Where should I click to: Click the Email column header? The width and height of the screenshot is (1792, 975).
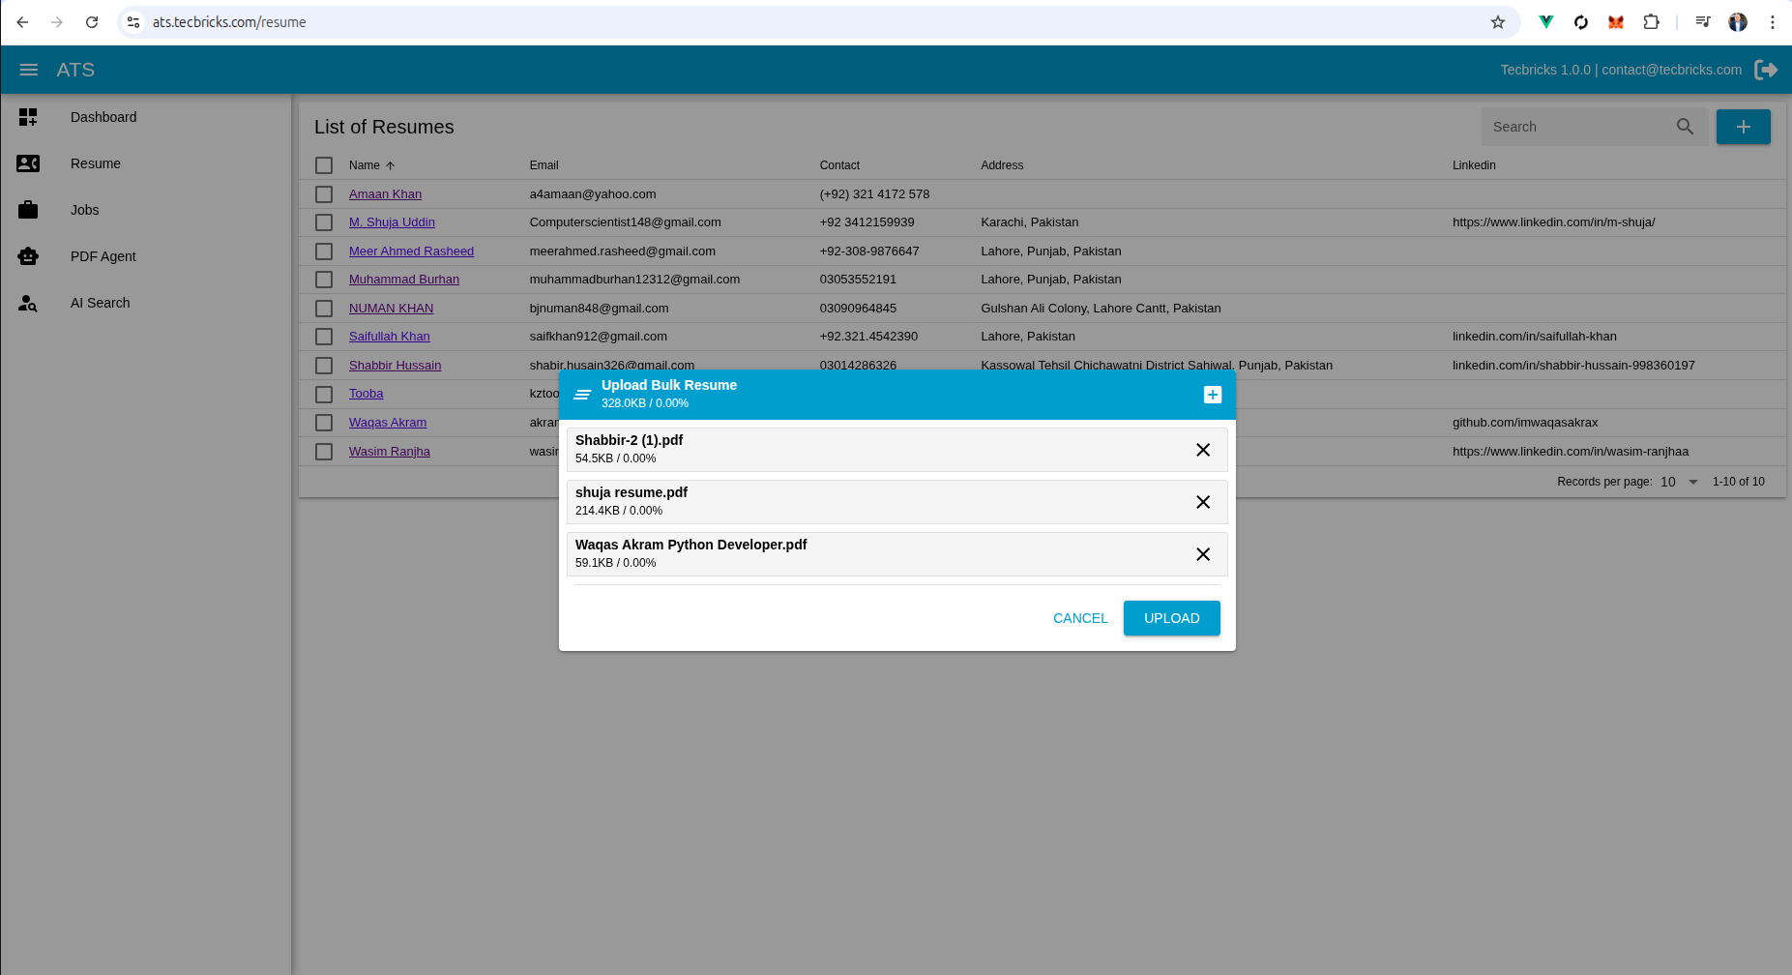coord(543,165)
